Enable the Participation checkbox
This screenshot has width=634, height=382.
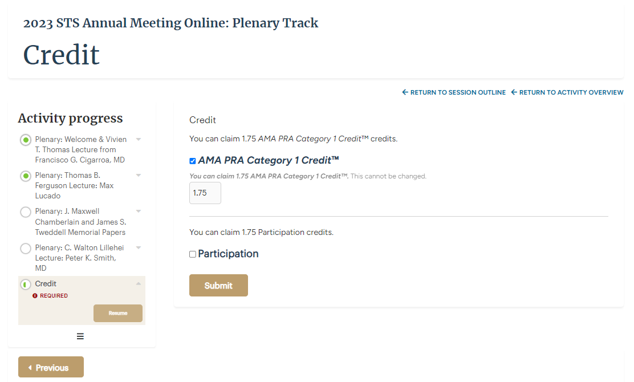[x=192, y=254]
